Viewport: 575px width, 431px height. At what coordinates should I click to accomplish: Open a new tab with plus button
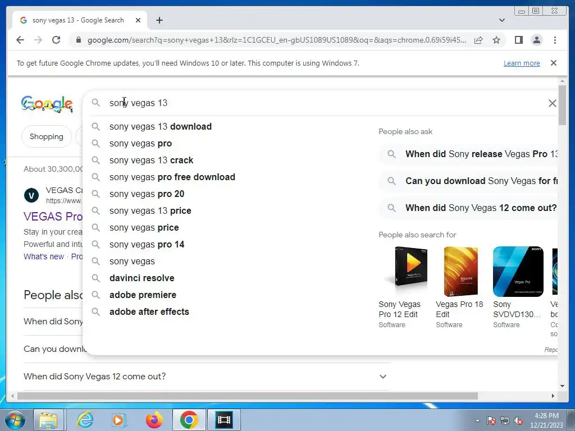[x=159, y=20]
